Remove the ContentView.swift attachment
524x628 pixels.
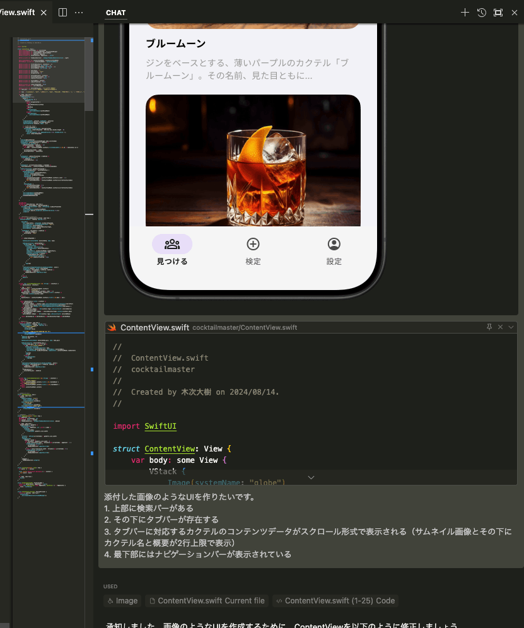point(500,327)
